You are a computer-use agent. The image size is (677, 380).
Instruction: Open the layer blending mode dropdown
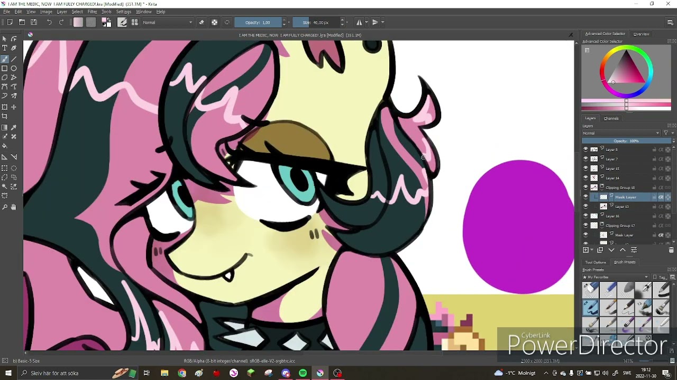coord(621,133)
